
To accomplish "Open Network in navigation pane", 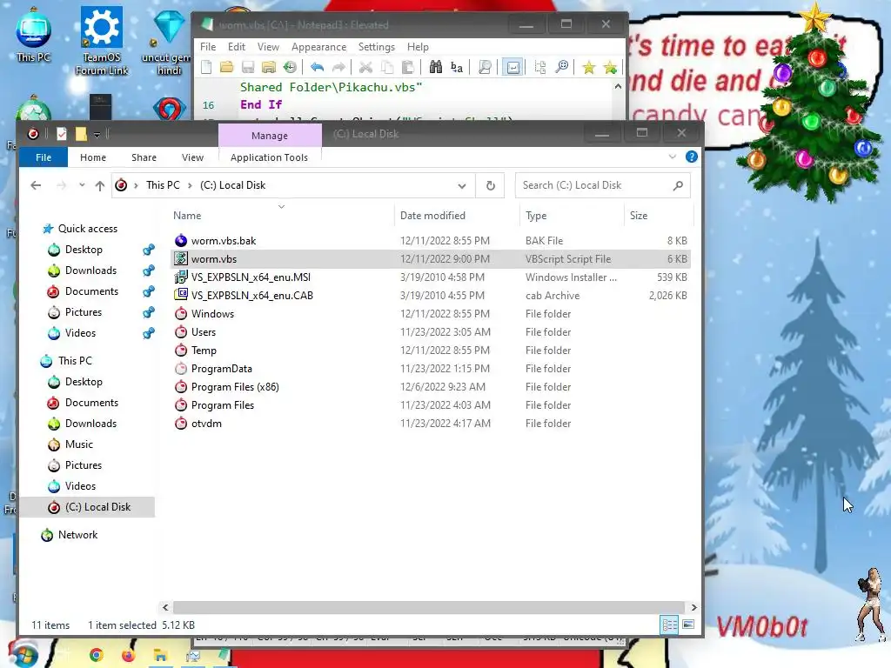I will 77,535.
